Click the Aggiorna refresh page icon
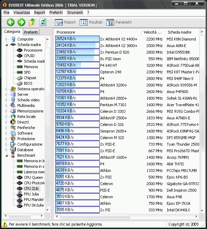The image size is (207, 229). [43, 22]
